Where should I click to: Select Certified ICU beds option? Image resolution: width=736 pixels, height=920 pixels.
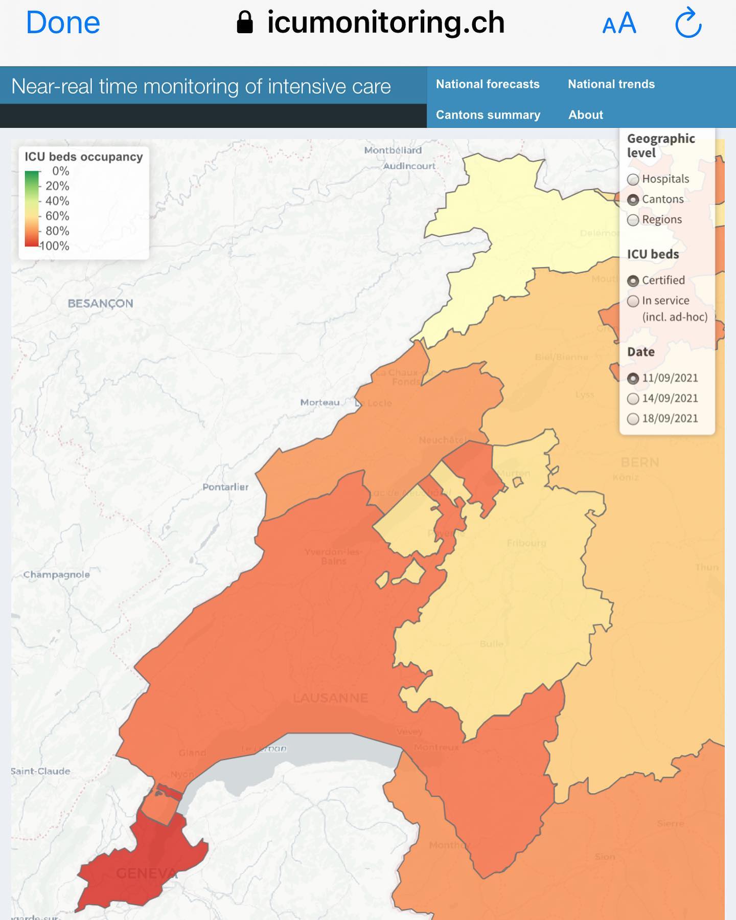(x=633, y=281)
